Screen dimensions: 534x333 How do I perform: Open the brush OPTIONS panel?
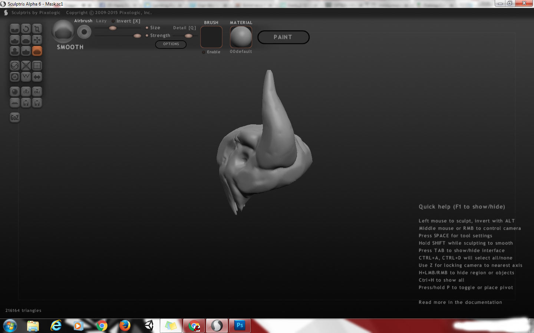tap(171, 44)
